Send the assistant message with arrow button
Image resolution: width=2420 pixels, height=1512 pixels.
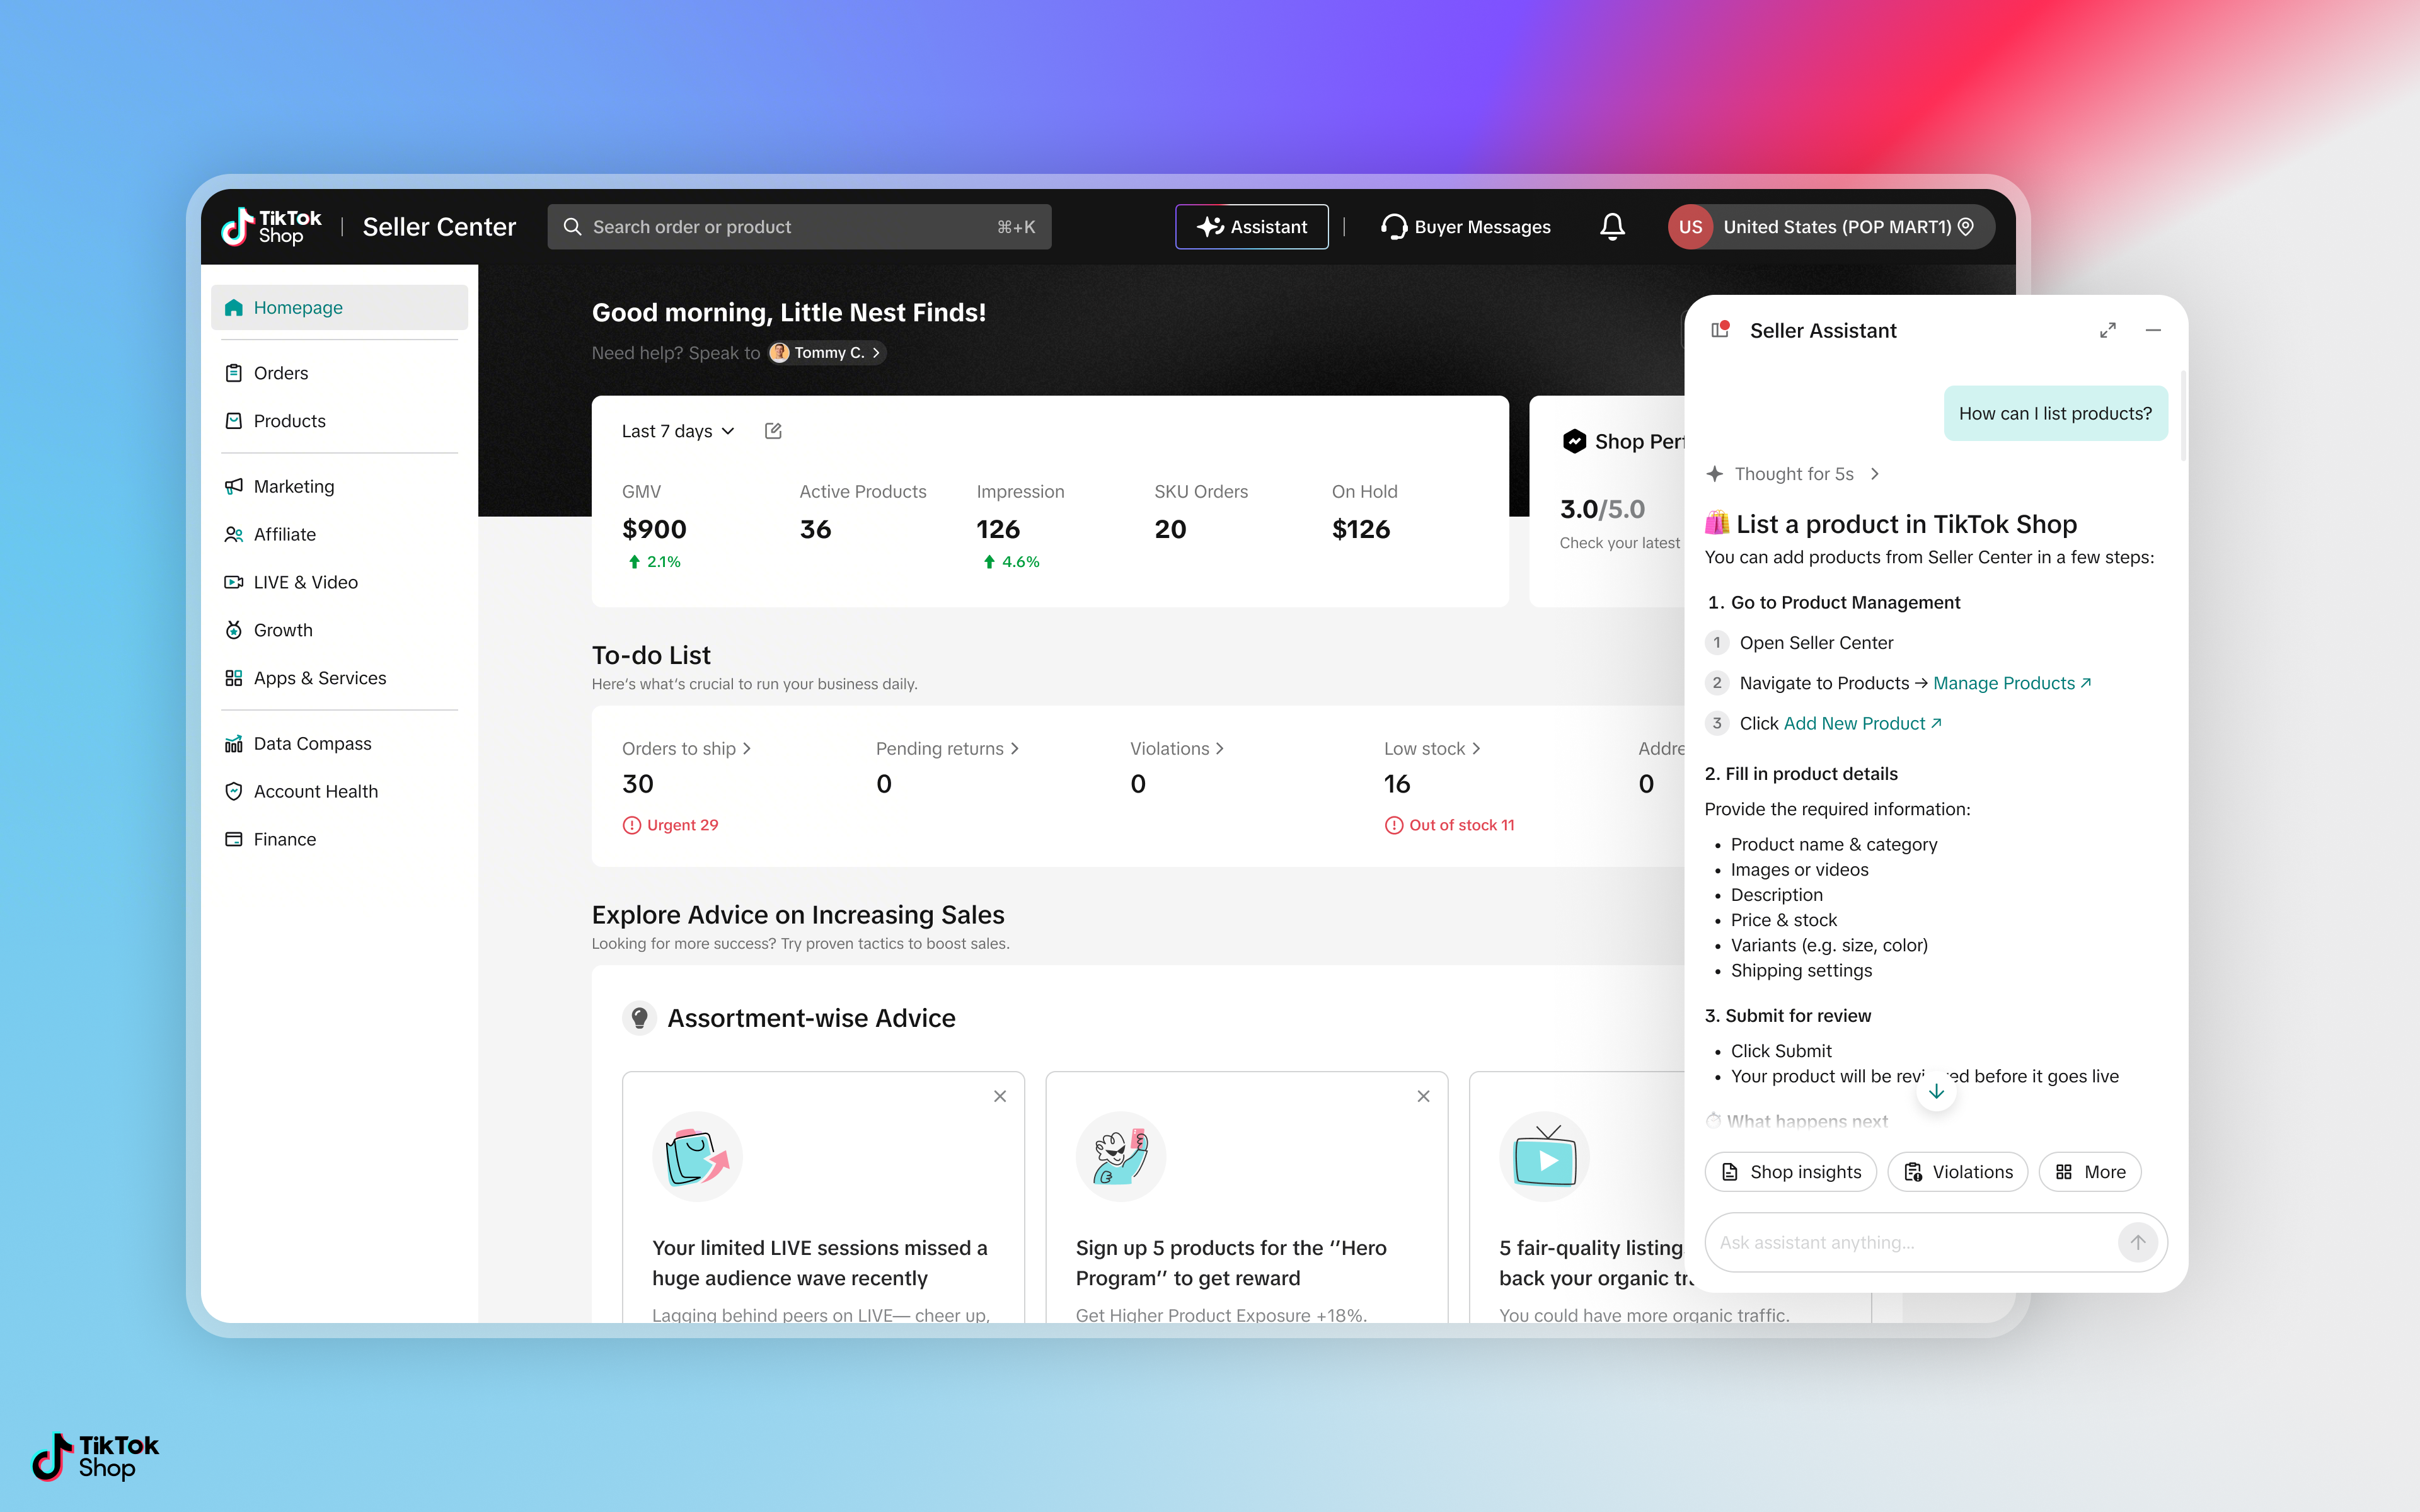(x=2138, y=1242)
